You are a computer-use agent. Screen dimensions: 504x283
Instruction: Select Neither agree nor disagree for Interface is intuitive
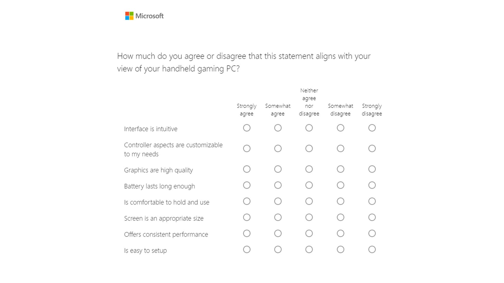pos(309,128)
